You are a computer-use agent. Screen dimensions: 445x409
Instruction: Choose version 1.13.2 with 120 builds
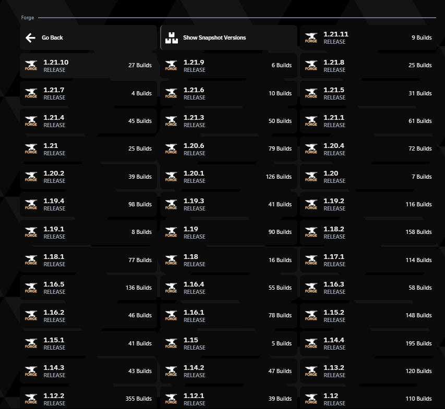point(368,371)
